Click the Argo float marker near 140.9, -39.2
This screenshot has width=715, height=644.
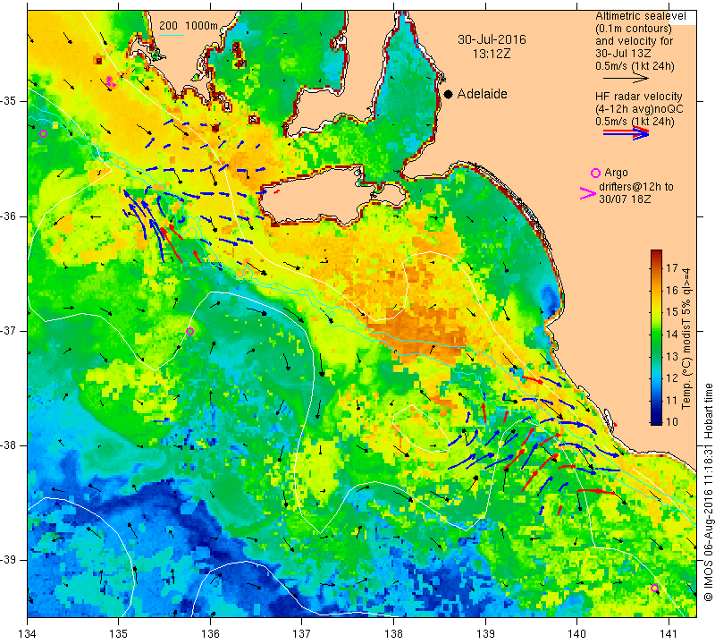point(655,588)
